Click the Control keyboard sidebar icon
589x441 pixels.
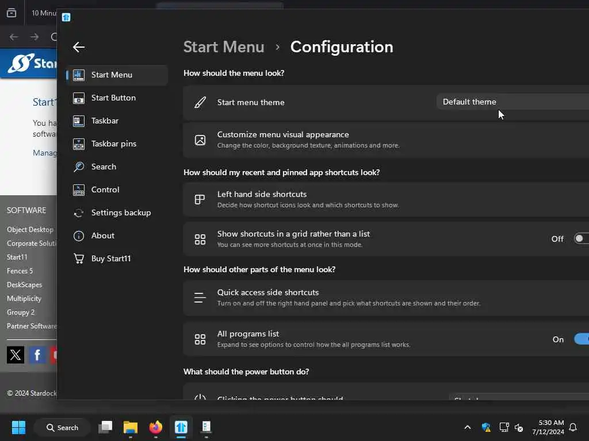click(x=78, y=190)
